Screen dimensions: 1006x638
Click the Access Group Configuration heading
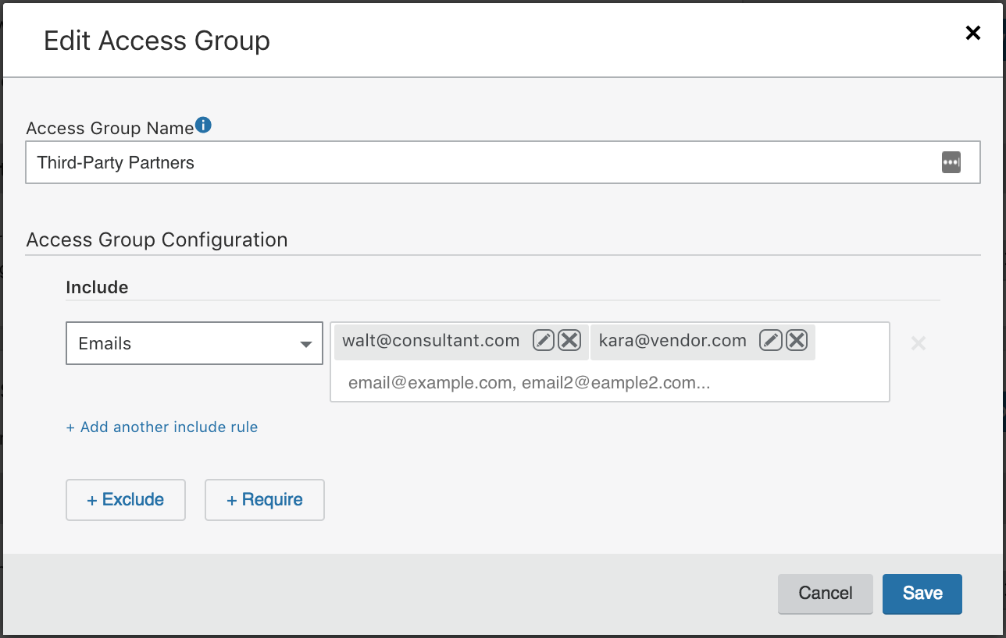click(x=157, y=239)
